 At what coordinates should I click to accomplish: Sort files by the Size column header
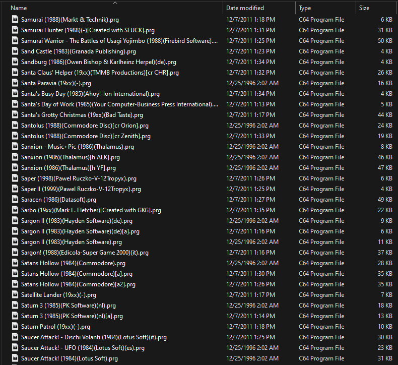(364, 8)
